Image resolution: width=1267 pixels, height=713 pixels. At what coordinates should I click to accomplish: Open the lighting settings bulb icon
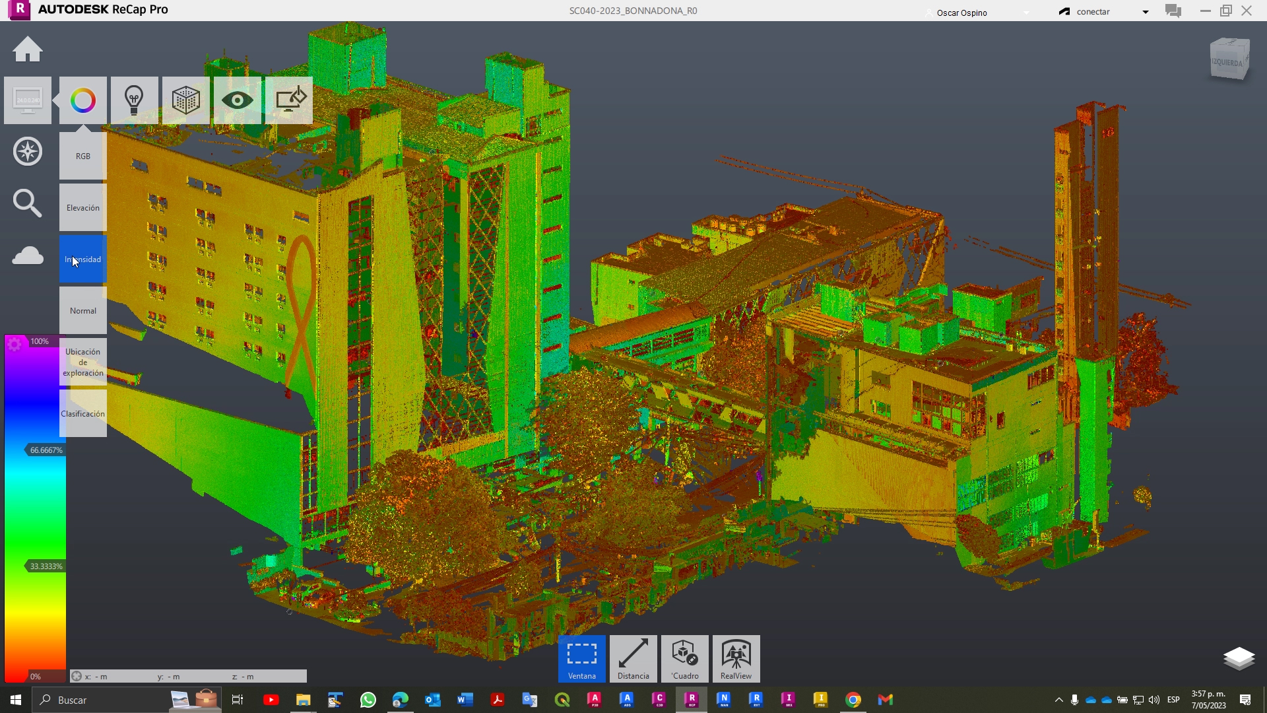[135, 100]
